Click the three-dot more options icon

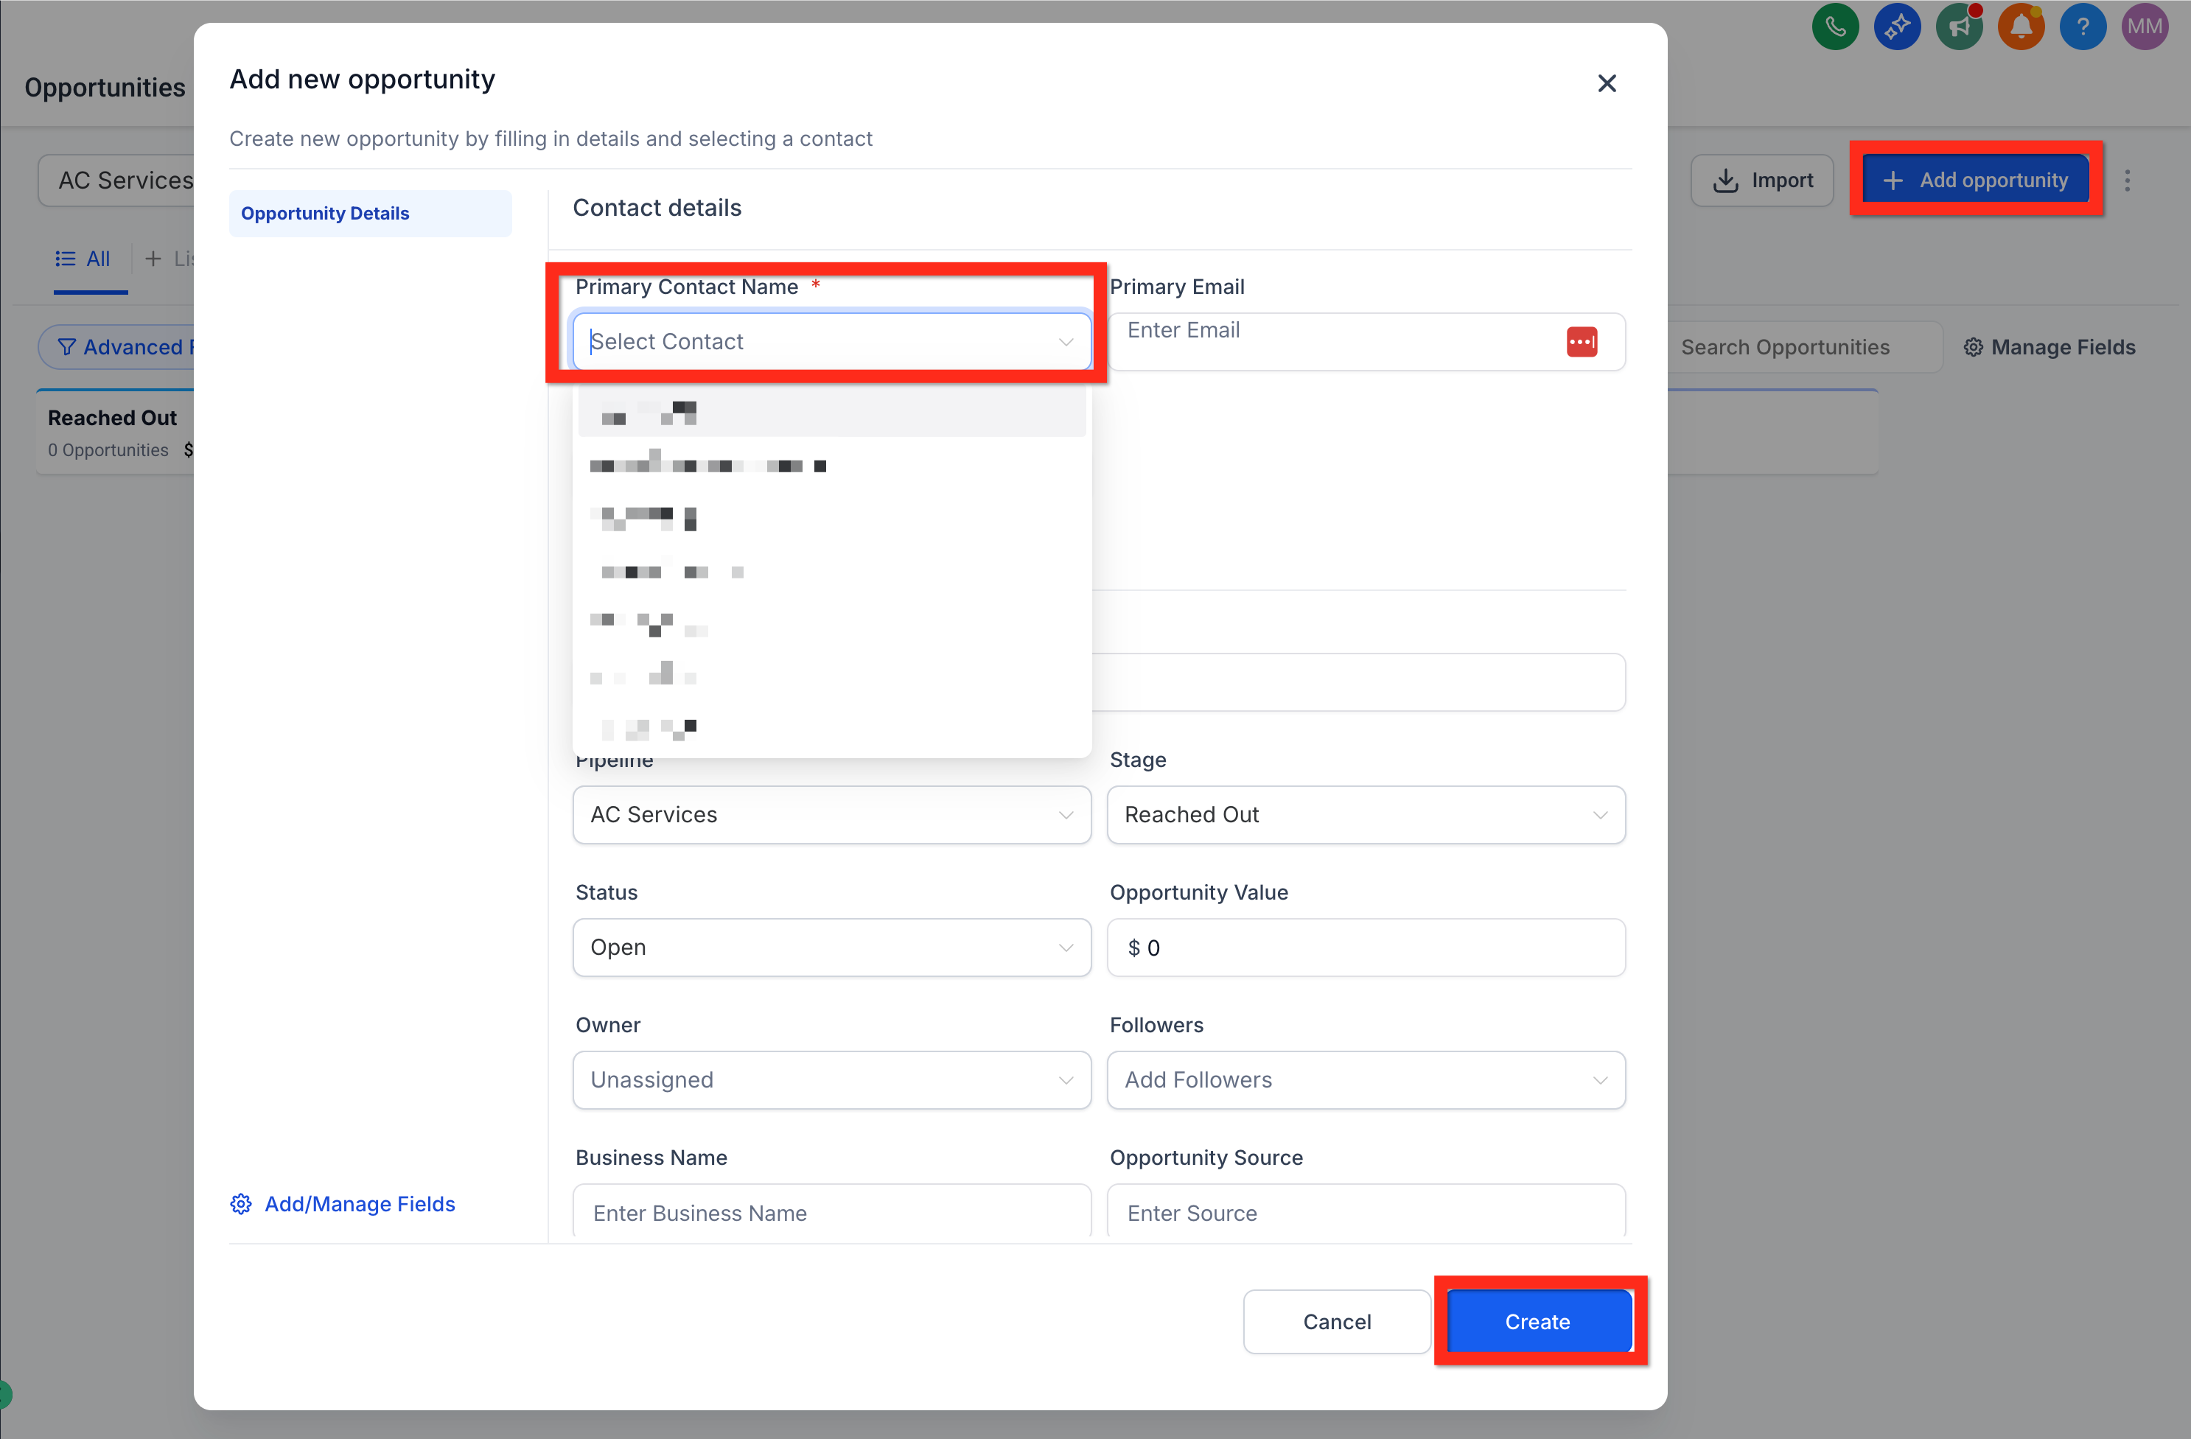pos(2127,181)
